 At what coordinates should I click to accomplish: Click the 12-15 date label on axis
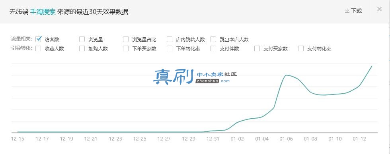18,139
